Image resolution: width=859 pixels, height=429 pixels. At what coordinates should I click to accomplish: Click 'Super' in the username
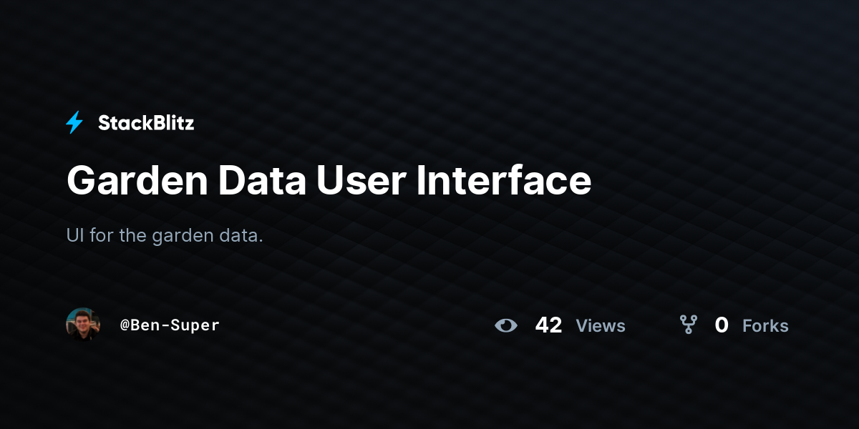coord(195,326)
